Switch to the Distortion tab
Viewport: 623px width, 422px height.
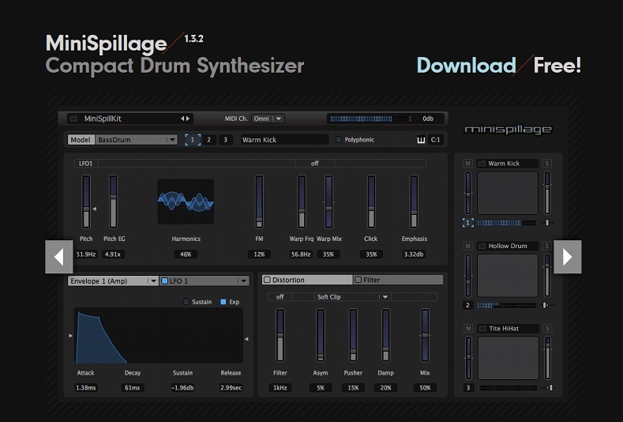tap(307, 280)
